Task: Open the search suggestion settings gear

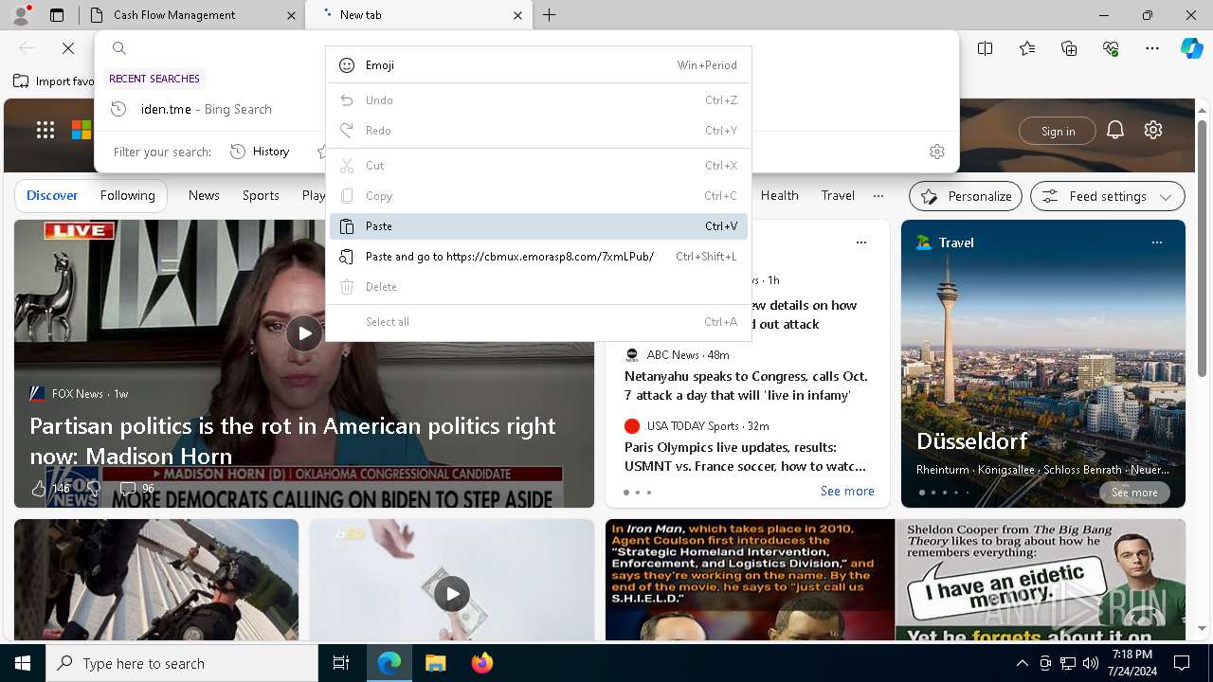Action: click(x=937, y=152)
